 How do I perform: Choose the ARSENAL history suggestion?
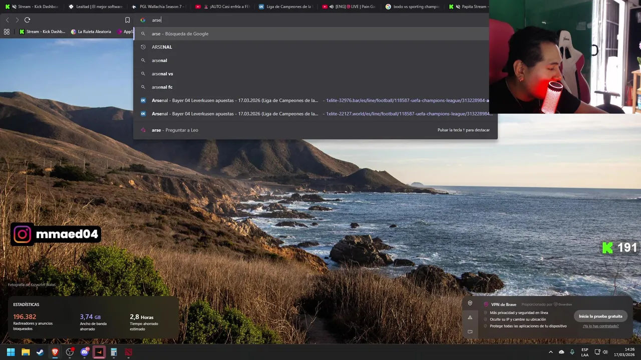pyautogui.click(x=315, y=47)
